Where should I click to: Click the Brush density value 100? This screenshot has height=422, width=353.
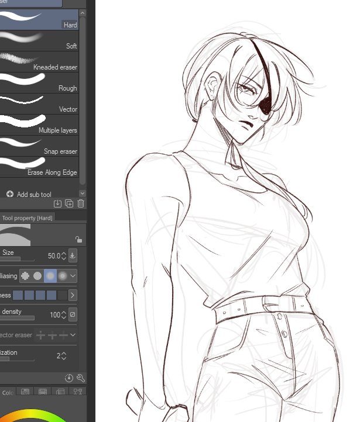(55, 315)
